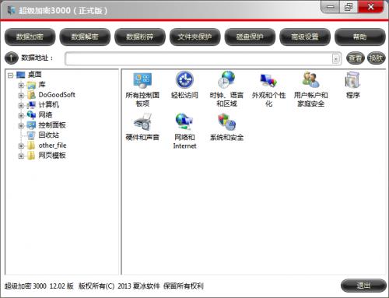Open the 磁盘保护 function
Viewport: 389px width, 298px height.
250,37
